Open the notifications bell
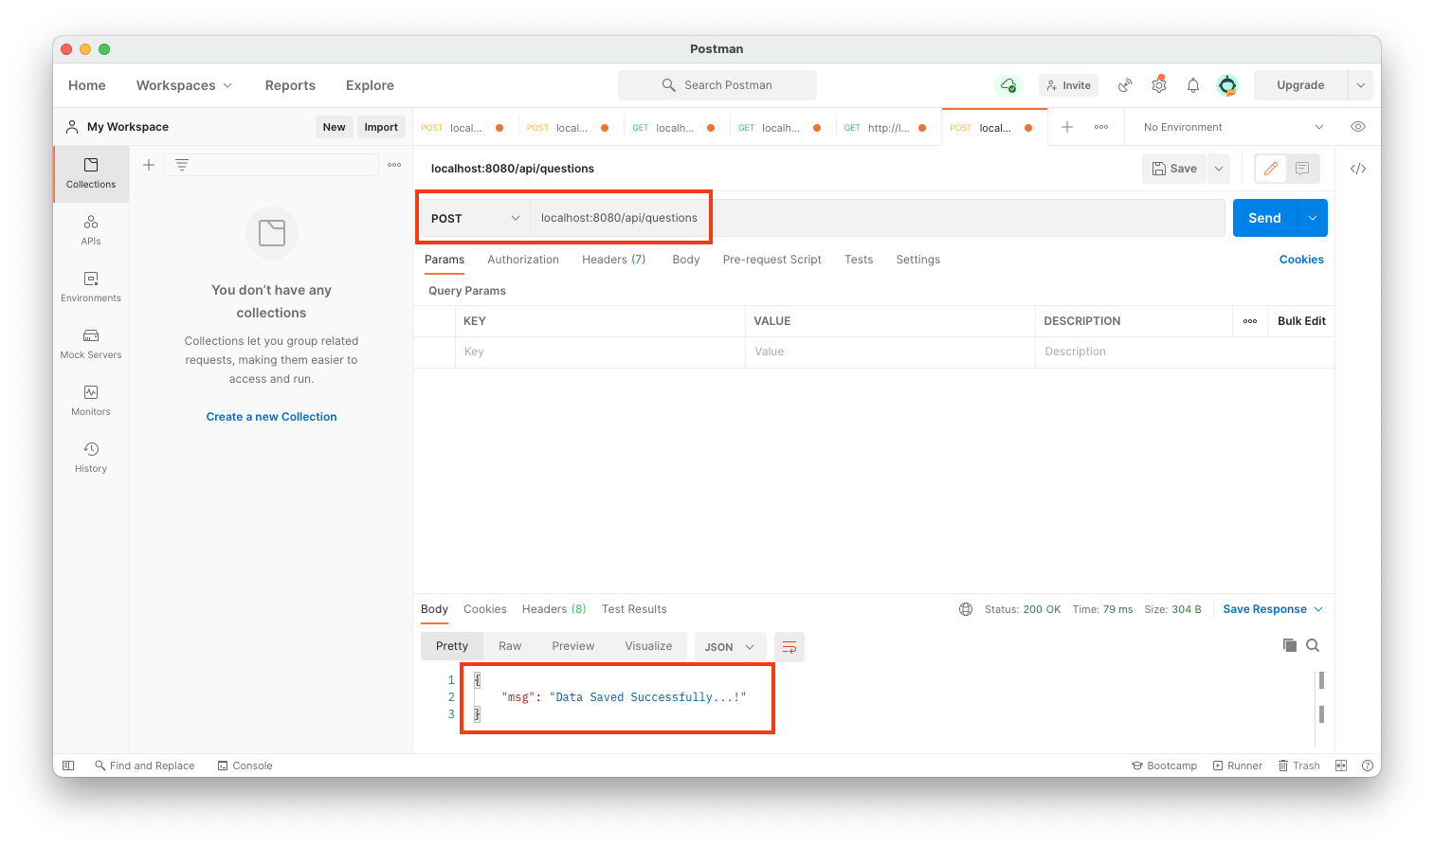 [x=1193, y=85]
